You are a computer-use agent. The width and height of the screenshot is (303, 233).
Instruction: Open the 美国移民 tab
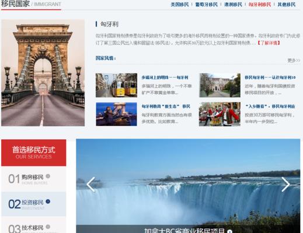pos(180,4)
